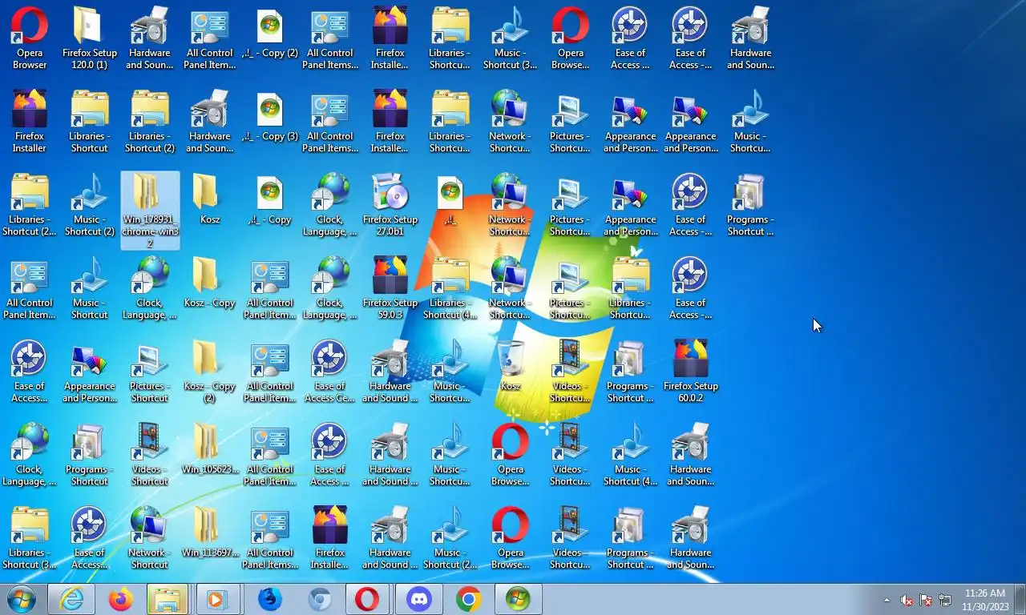Open the Action Center flag icon
Screen dimensions: 1026x615
926,600
